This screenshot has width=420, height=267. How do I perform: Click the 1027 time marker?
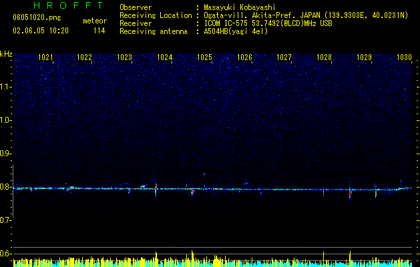(x=284, y=57)
